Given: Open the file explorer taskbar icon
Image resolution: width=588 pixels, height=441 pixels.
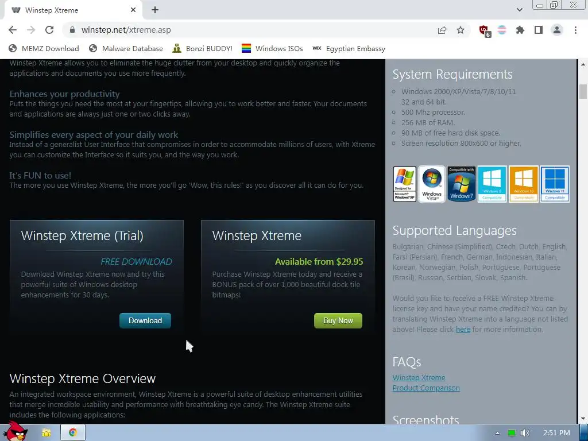Looking at the screenshot, I should tap(47, 433).
